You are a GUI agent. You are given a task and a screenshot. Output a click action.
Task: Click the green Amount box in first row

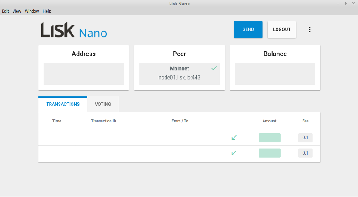[269, 138]
